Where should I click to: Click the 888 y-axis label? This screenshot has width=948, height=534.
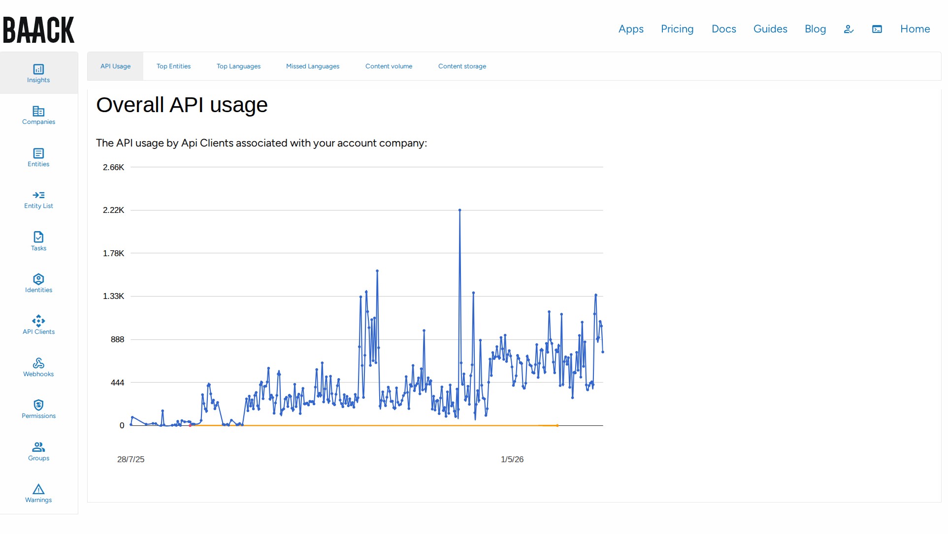pos(117,339)
